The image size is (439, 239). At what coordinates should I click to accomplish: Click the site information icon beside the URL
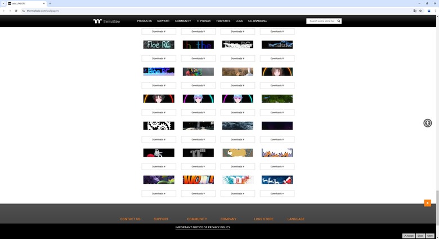(x=23, y=11)
